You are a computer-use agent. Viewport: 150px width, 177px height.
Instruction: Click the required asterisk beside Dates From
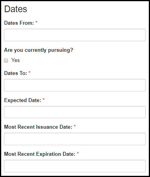point(36,22)
